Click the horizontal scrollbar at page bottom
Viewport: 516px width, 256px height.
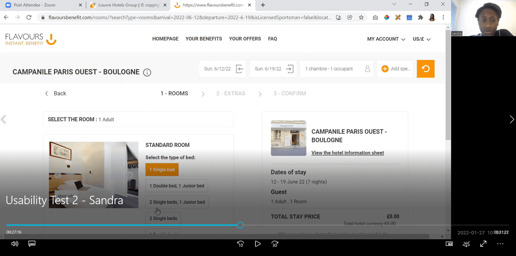pyautogui.click(x=216, y=237)
